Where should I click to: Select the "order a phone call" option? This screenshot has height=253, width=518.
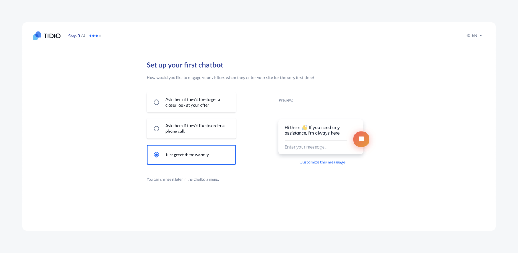(x=191, y=128)
